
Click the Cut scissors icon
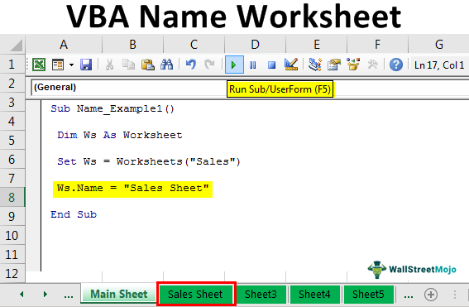coord(109,65)
